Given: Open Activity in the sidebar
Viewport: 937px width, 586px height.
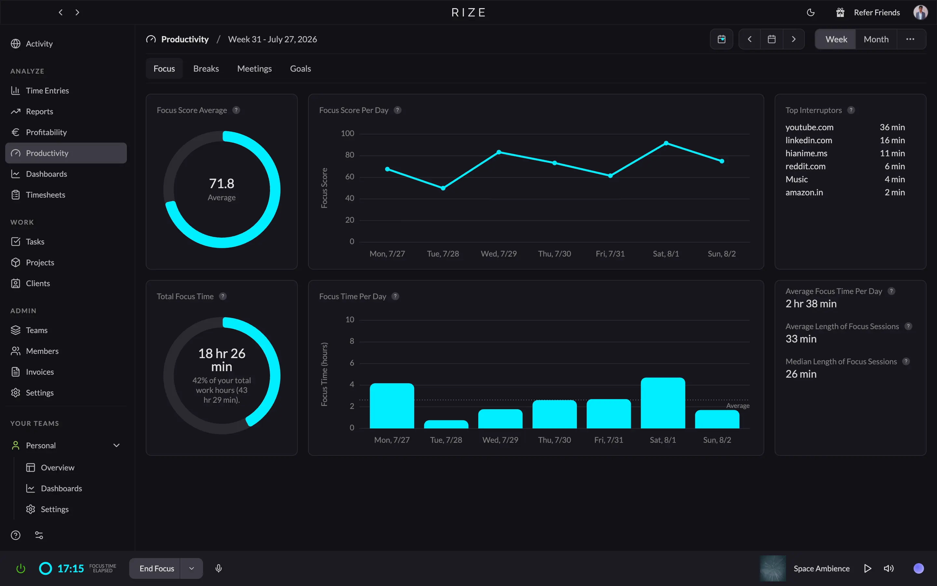Looking at the screenshot, I should (x=66, y=44).
